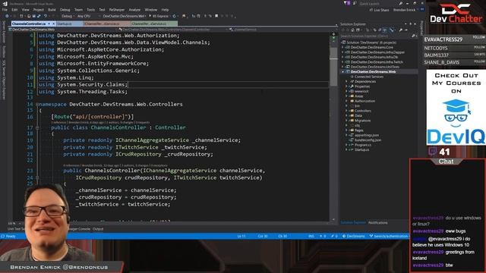Click Solution Explorer Properties wrench icon

point(400,30)
